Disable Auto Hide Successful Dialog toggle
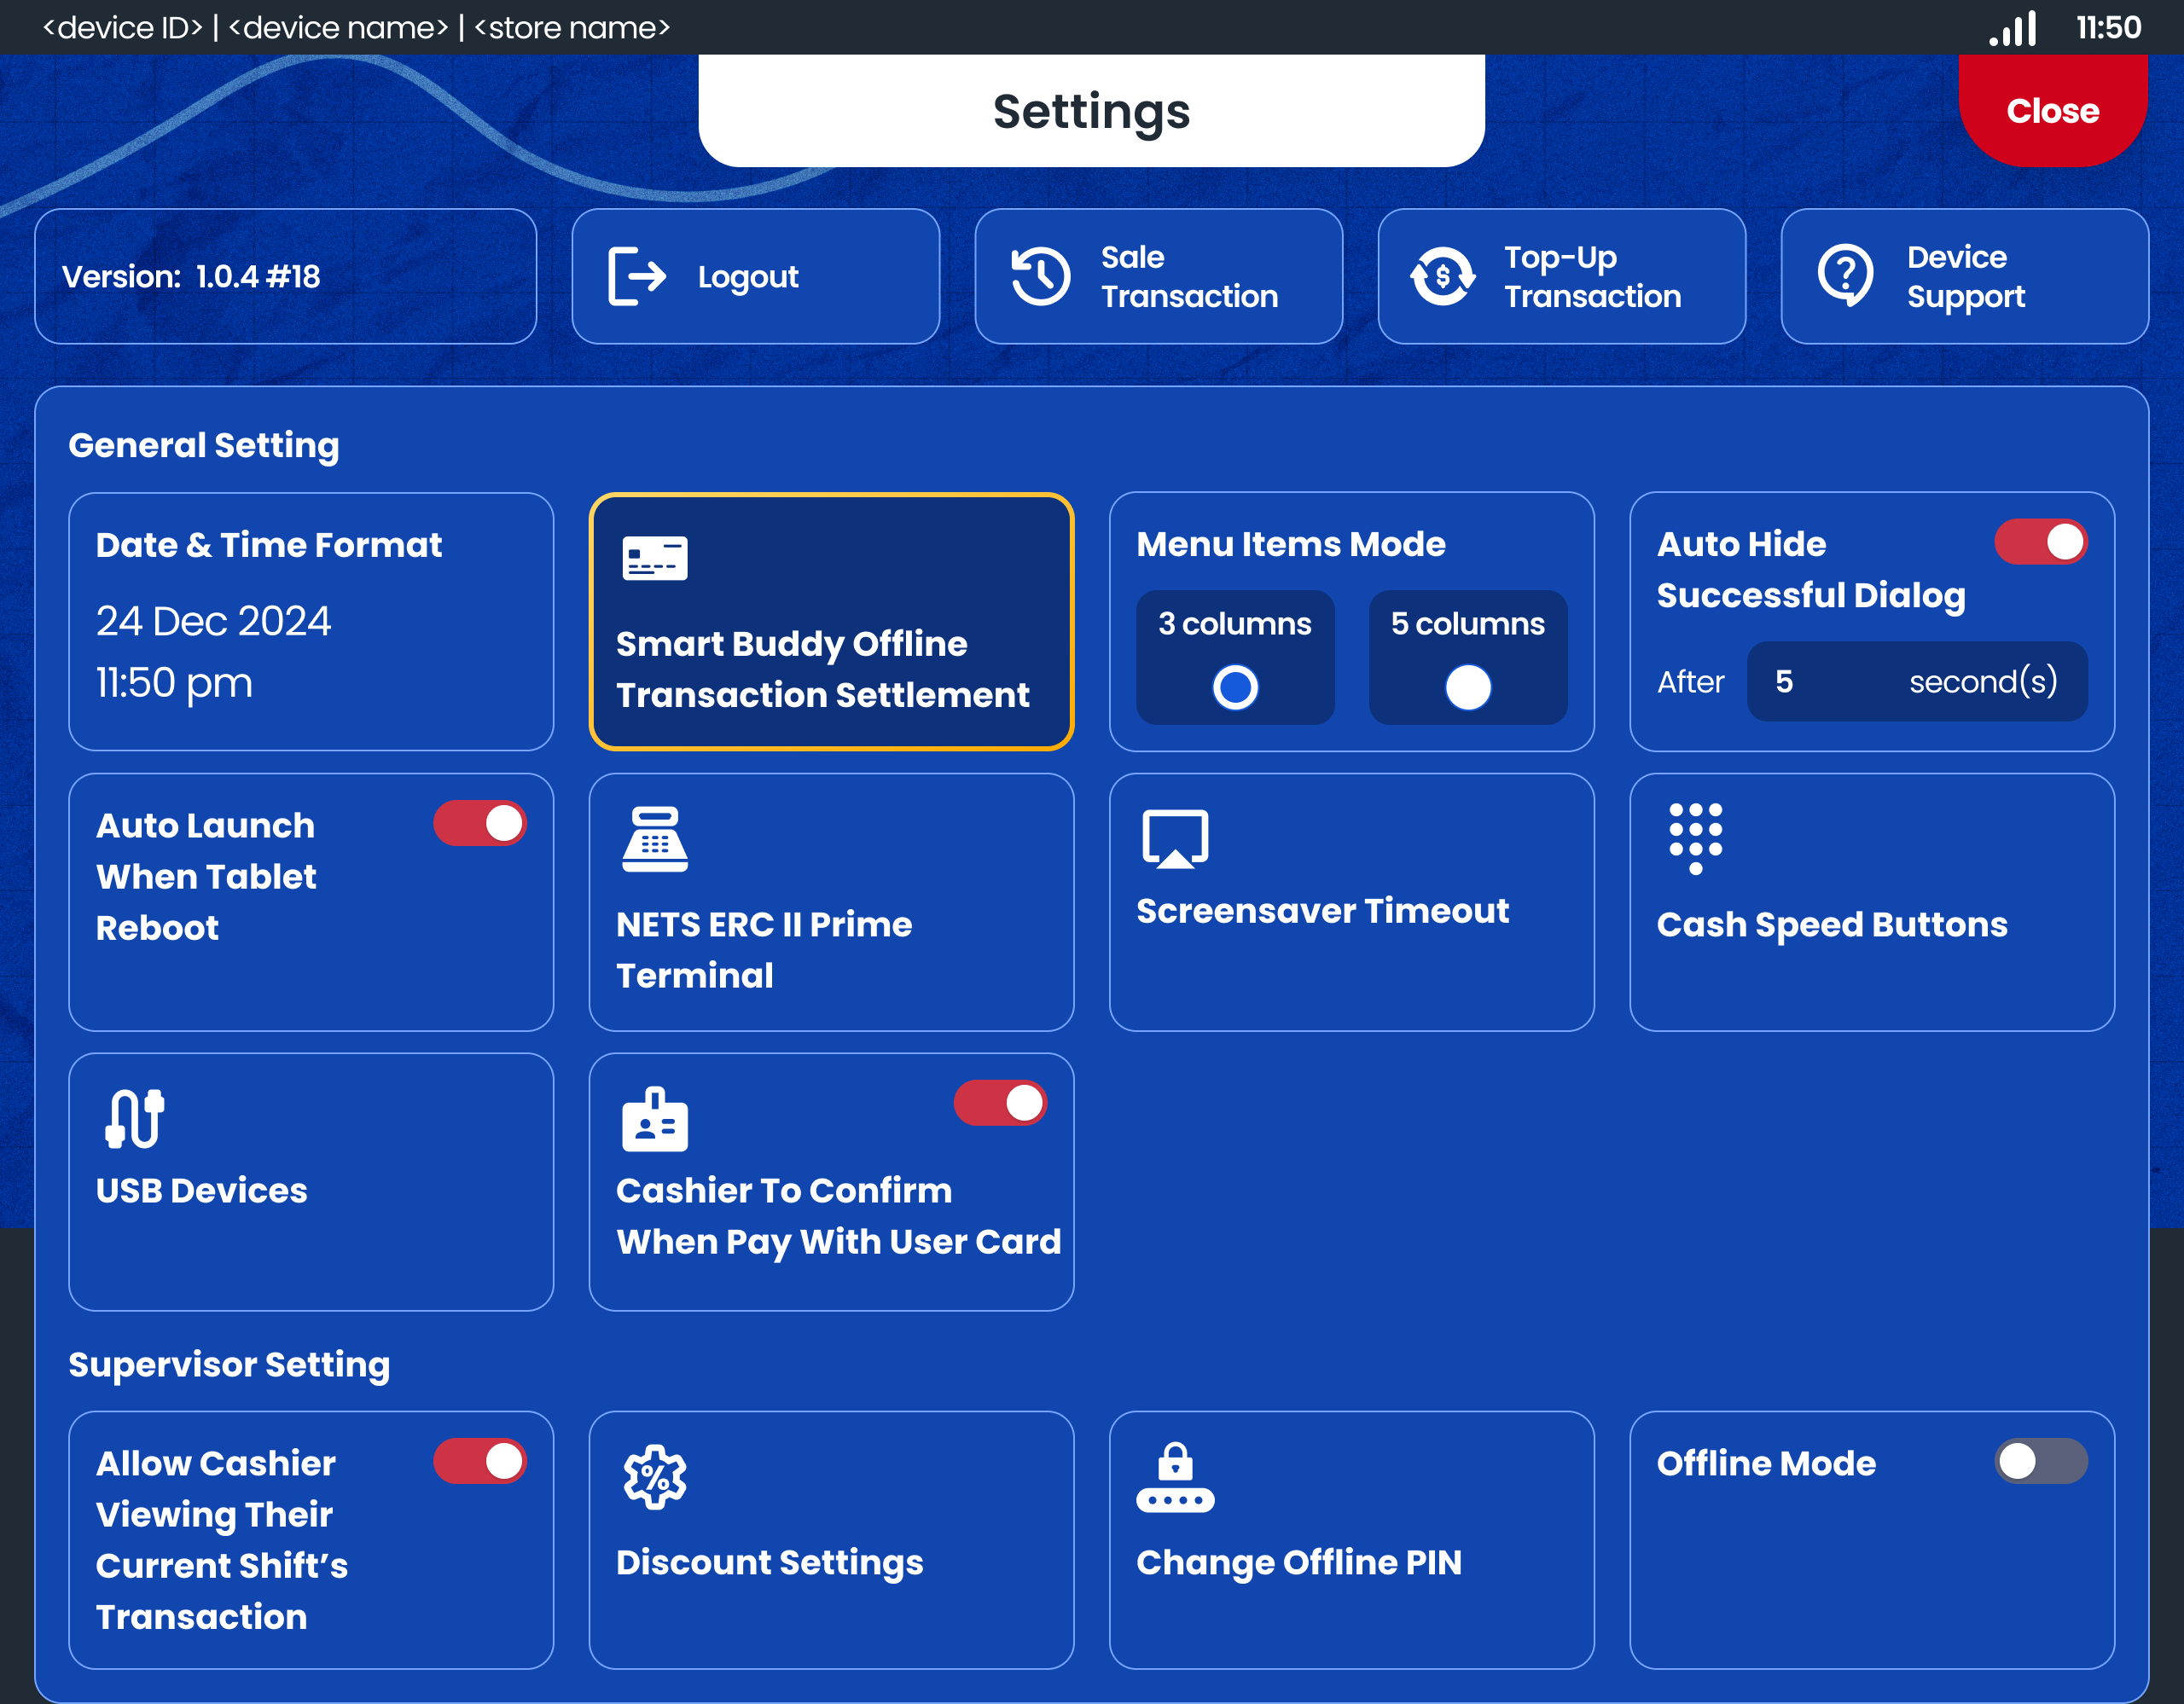The image size is (2184, 1704). 2040,542
